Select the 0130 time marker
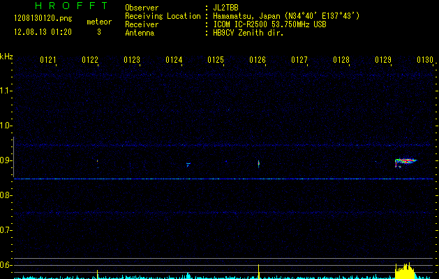439x279 pixels. click(x=425, y=61)
